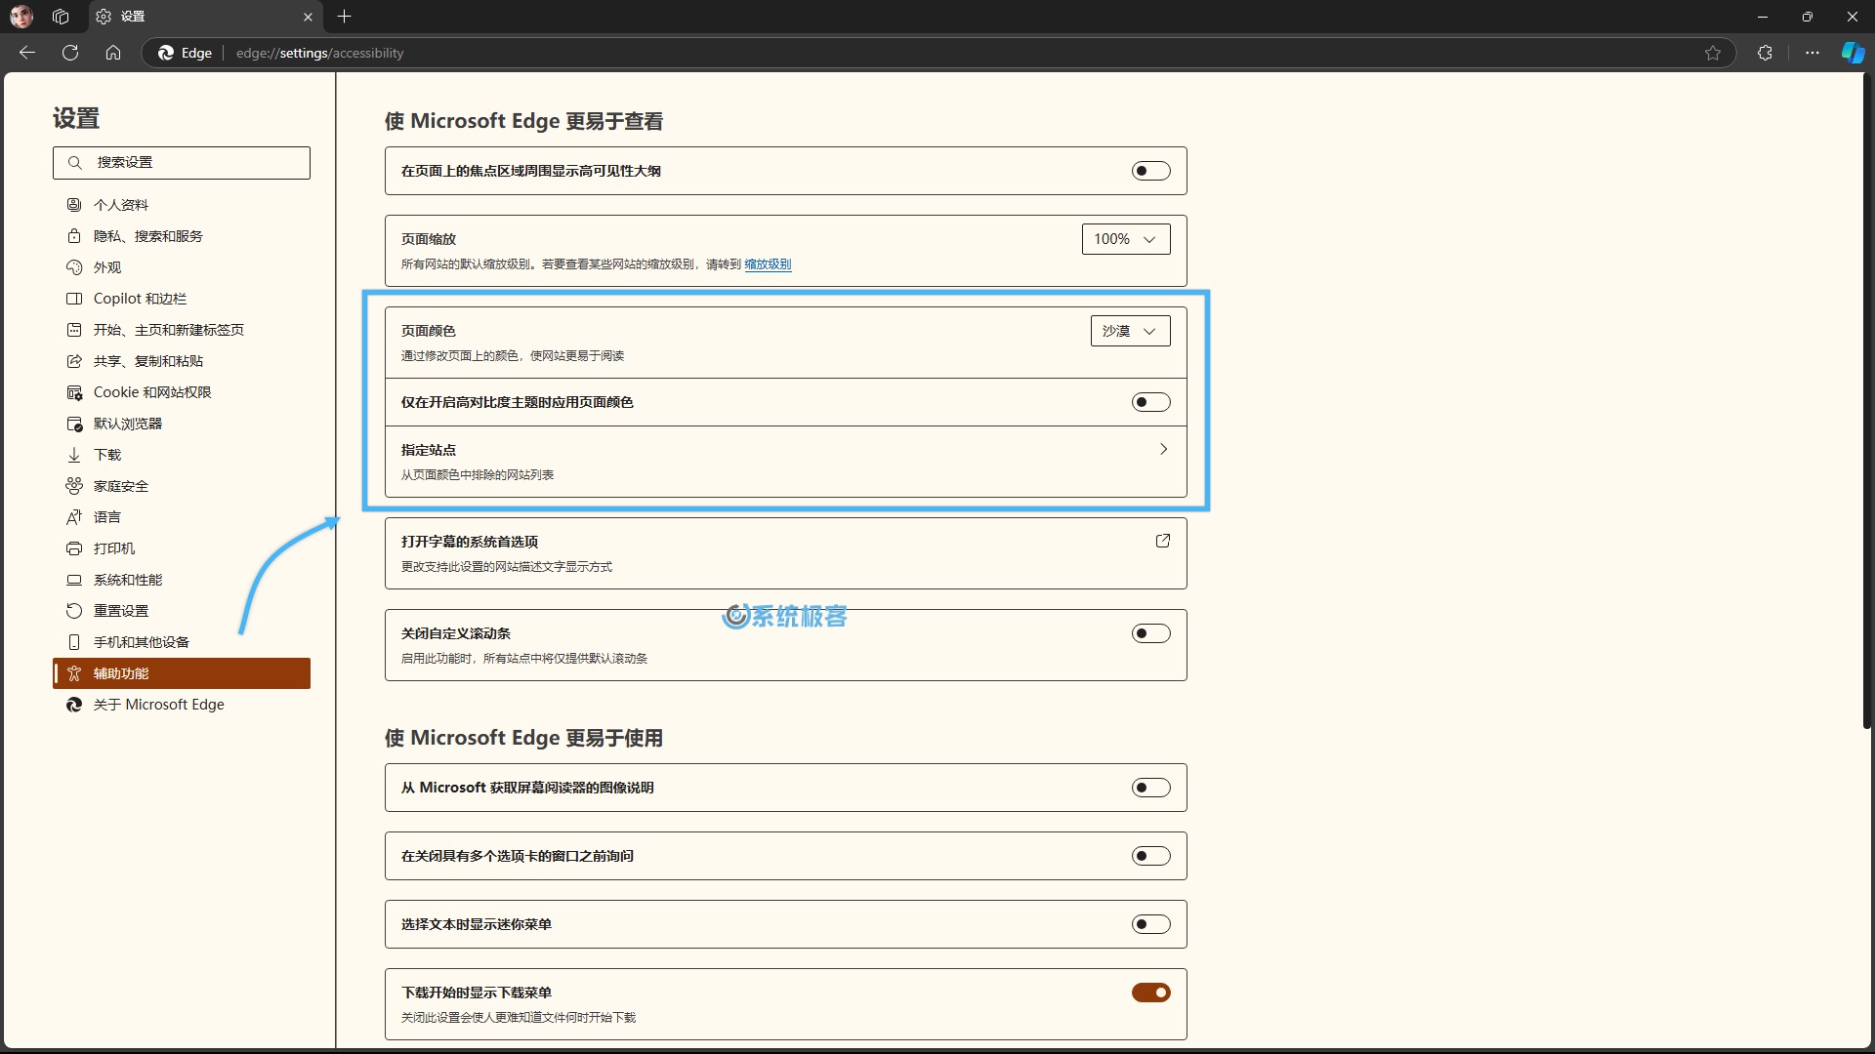Viewport: 1875px width, 1054px height.
Task: Click the 个人资料 icon in sidebar
Action: [x=74, y=205]
